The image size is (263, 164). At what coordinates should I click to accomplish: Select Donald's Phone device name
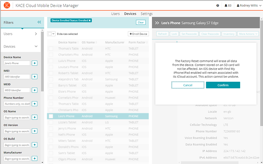[x=68, y=147]
